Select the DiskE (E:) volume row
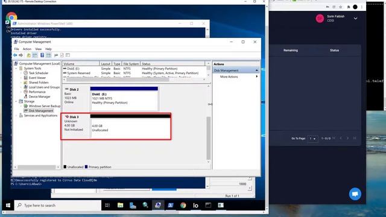 134,69
